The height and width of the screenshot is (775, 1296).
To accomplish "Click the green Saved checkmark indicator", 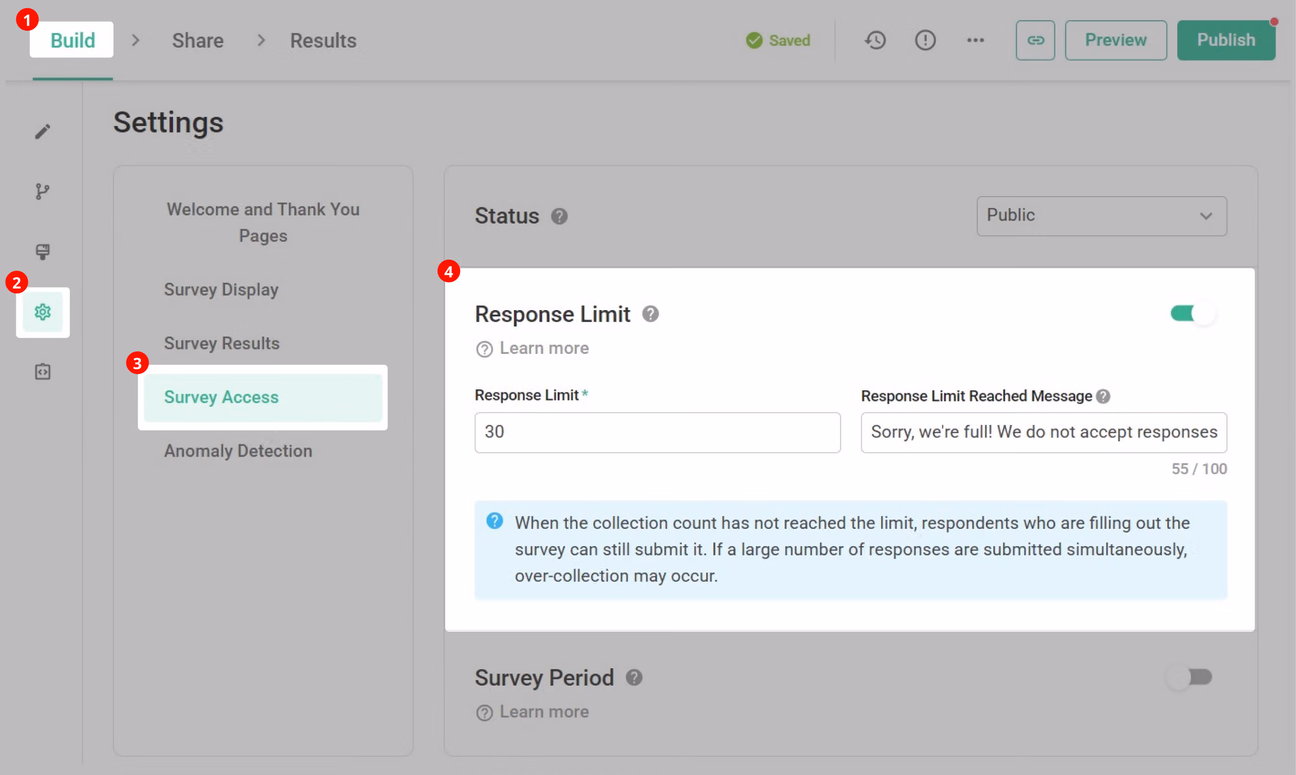I will [x=778, y=40].
